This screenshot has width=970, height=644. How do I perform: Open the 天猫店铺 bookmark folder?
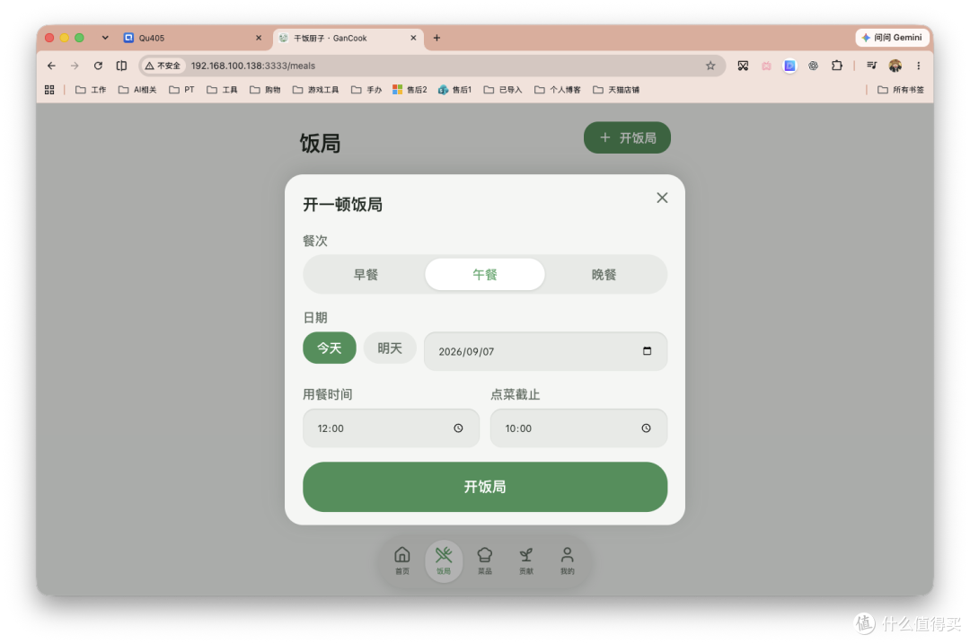616,90
